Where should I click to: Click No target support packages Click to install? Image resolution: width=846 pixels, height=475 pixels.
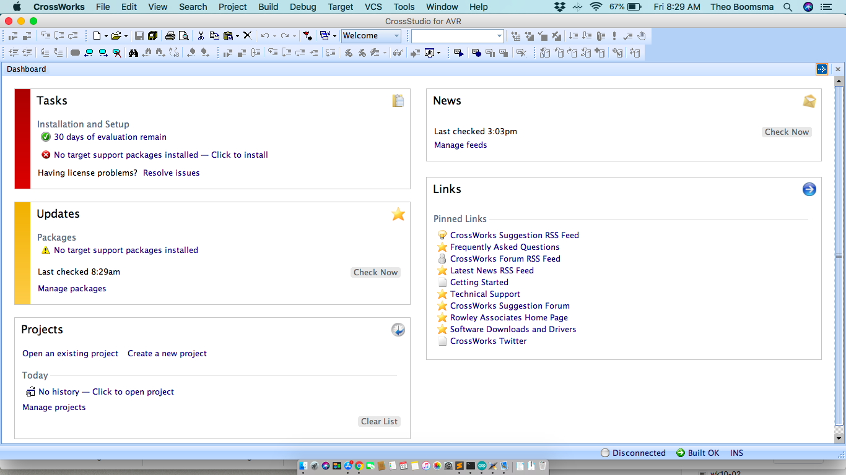[x=161, y=155]
